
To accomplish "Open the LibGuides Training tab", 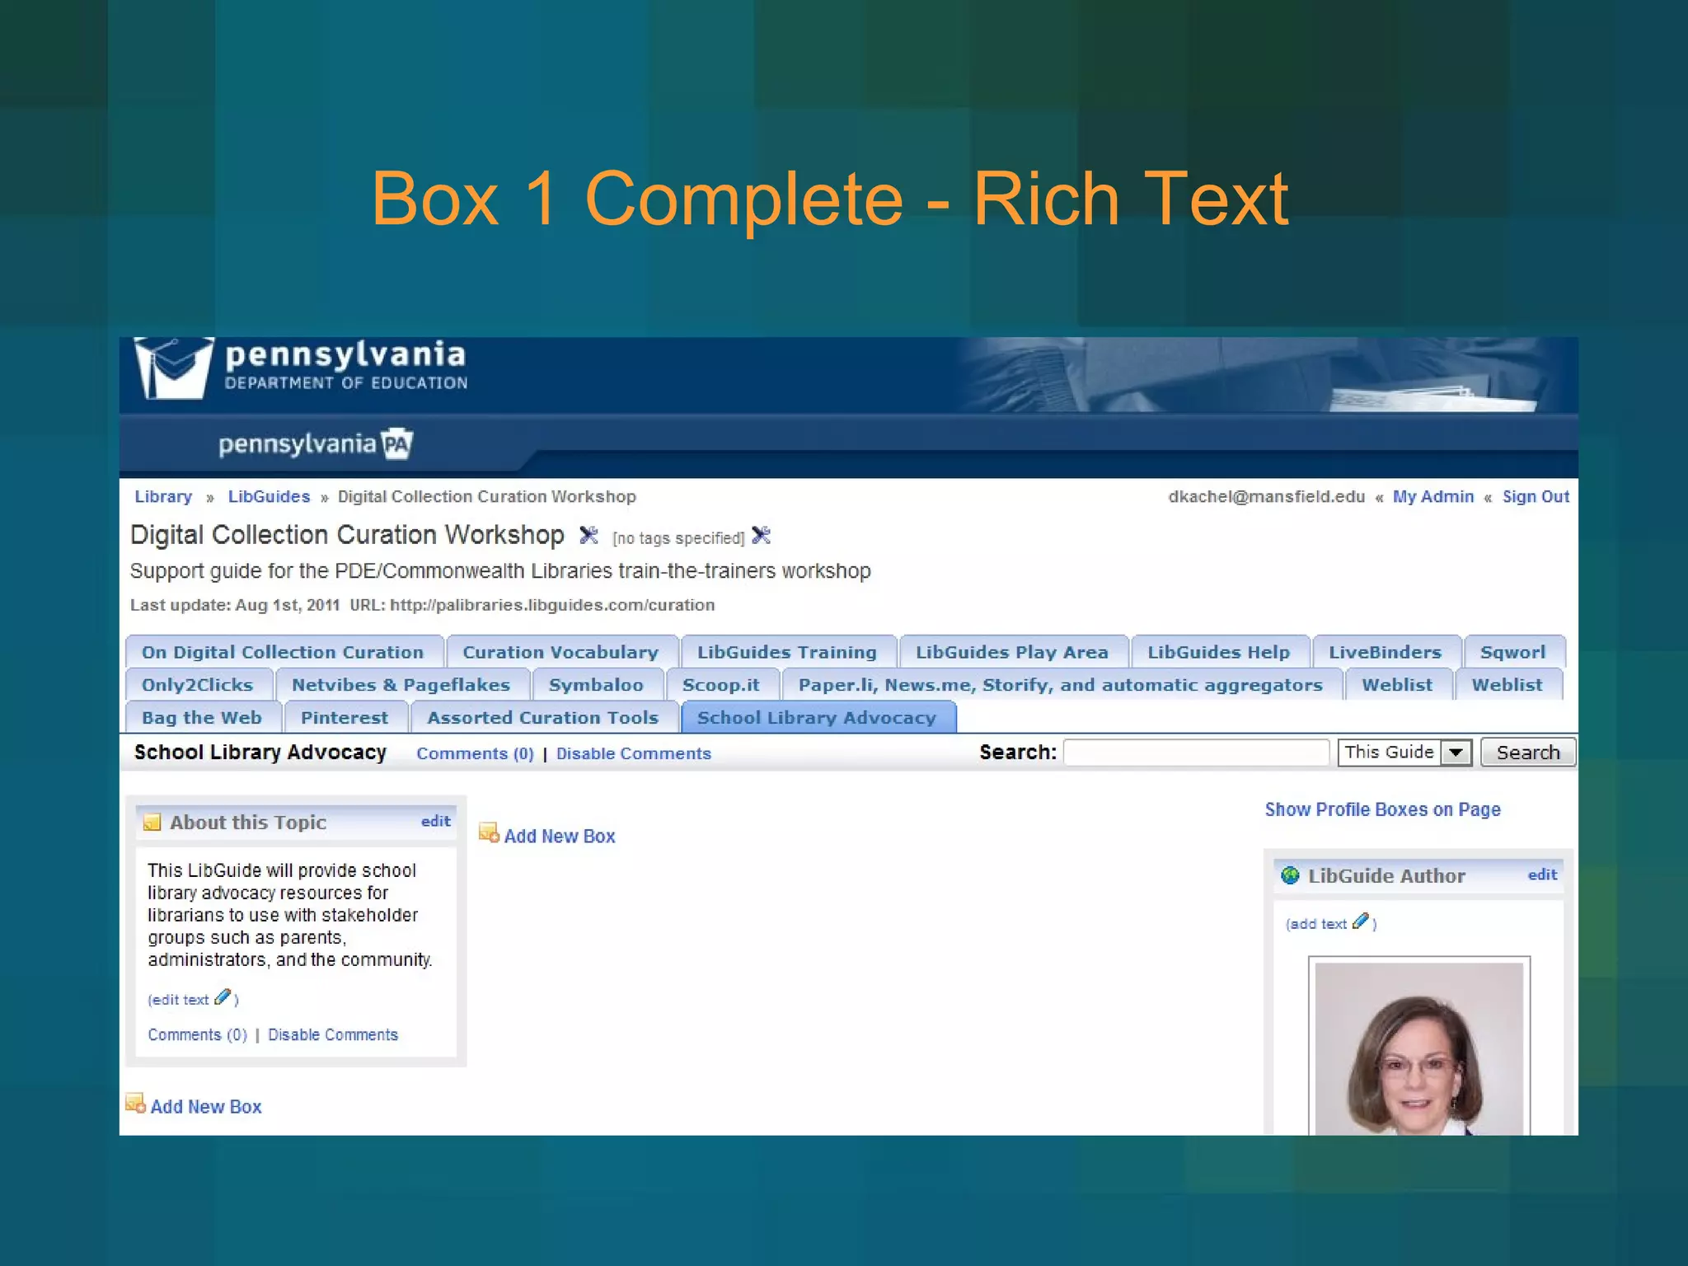I will click(x=787, y=652).
